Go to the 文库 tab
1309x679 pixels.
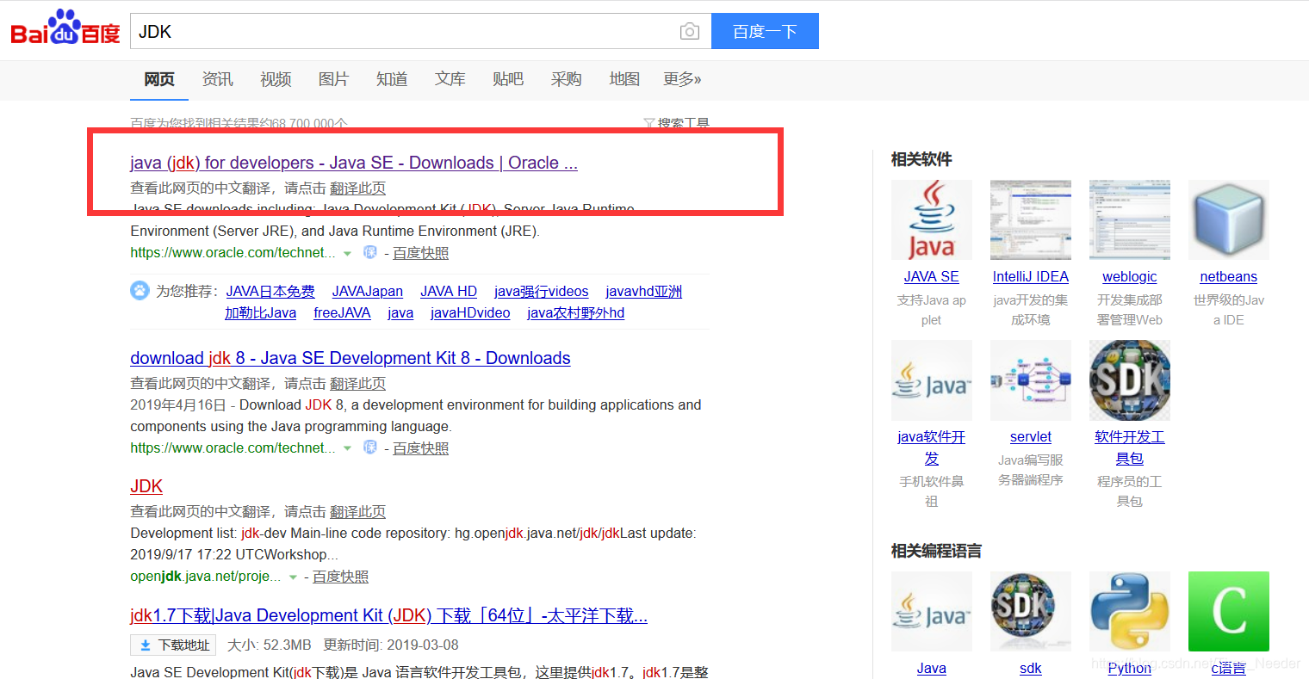450,79
